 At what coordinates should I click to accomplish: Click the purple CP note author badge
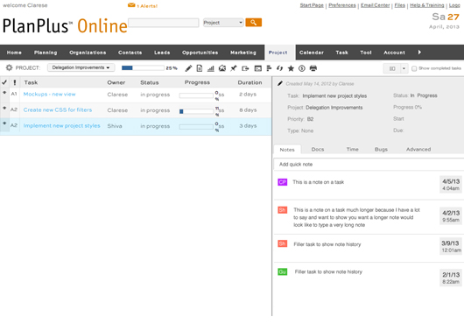(282, 182)
